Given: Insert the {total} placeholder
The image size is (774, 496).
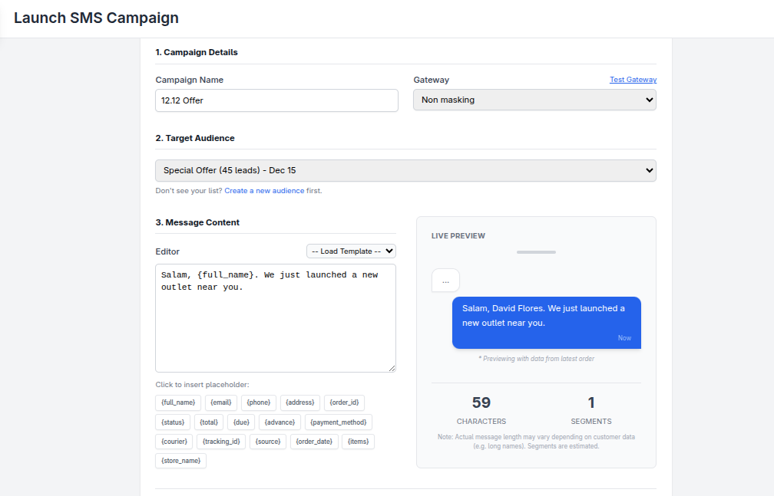Looking at the screenshot, I should tap(209, 422).
